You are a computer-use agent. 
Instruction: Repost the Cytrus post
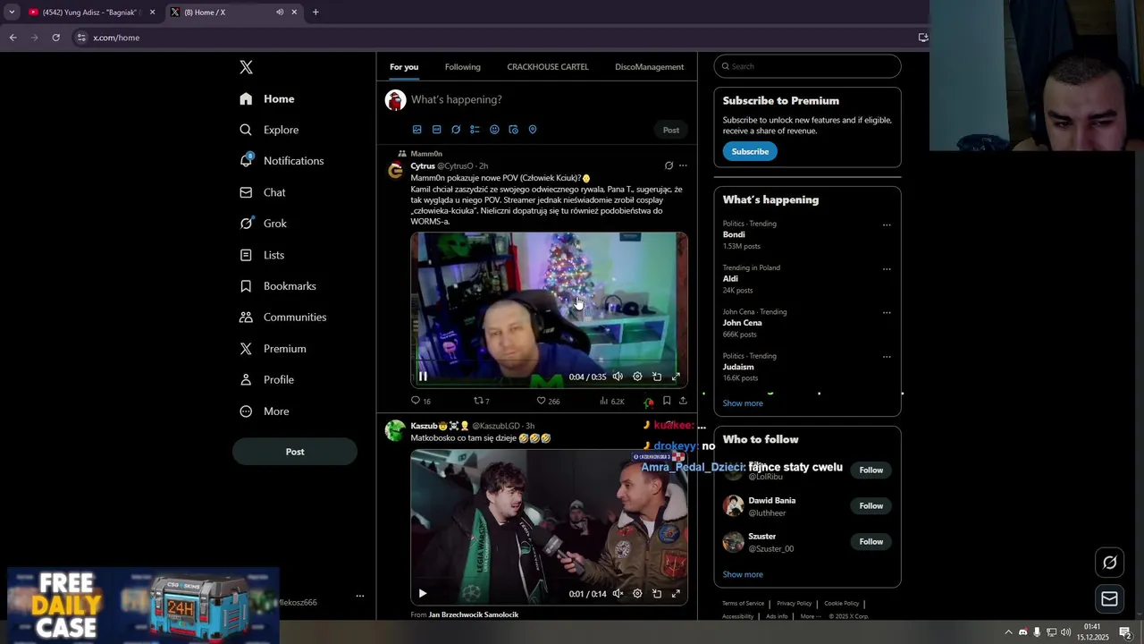482,401
